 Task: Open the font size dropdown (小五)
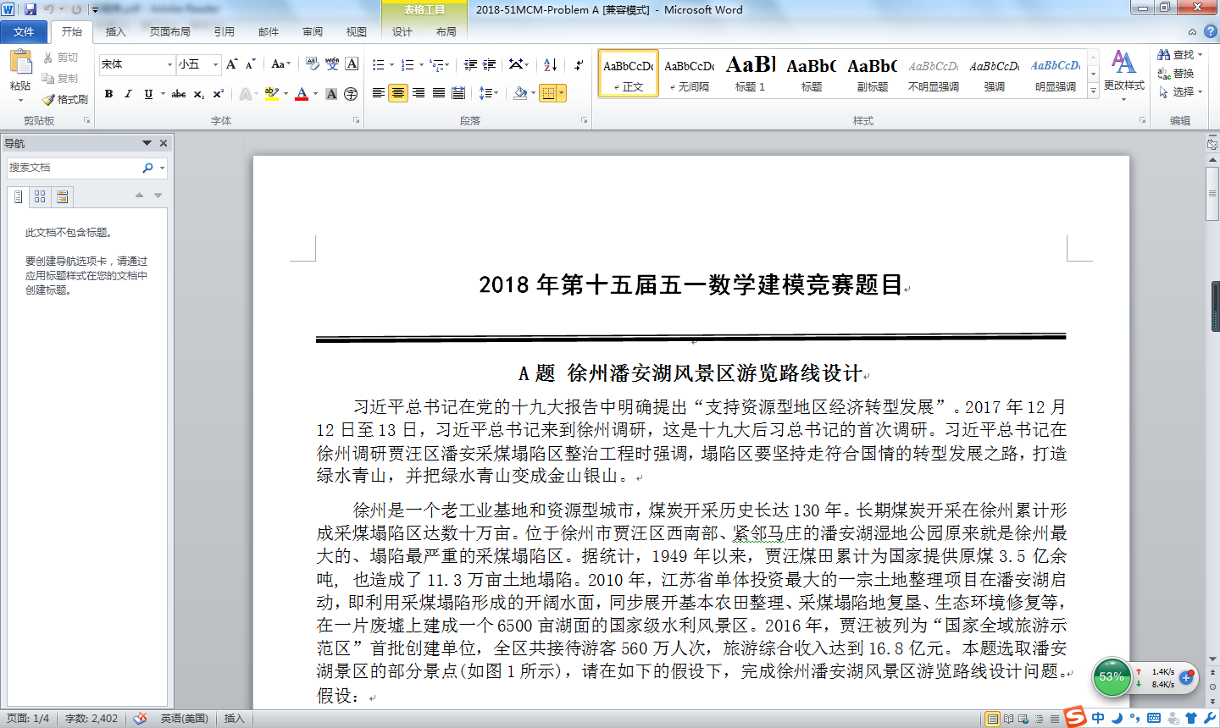(215, 64)
